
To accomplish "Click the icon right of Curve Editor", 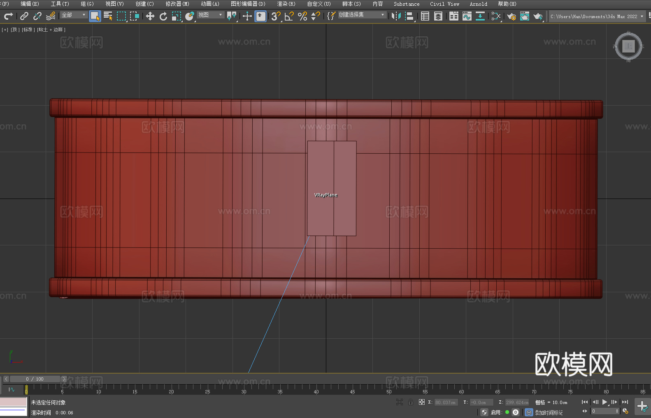I will tap(480, 16).
